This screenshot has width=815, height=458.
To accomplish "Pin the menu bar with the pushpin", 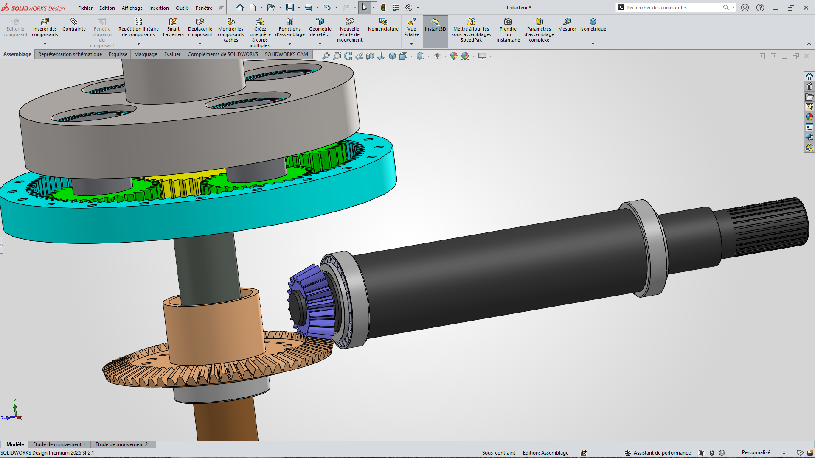I will pyautogui.click(x=221, y=8).
